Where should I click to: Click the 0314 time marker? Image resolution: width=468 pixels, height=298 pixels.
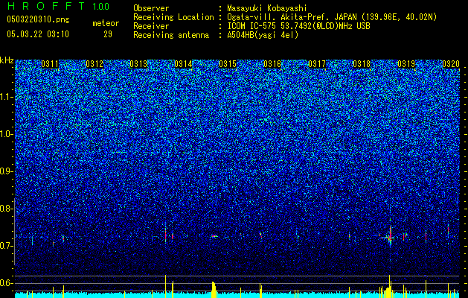(x=183, y=64)
